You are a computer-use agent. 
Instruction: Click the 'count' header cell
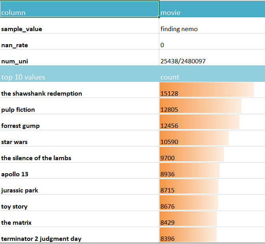click(212, 74)
